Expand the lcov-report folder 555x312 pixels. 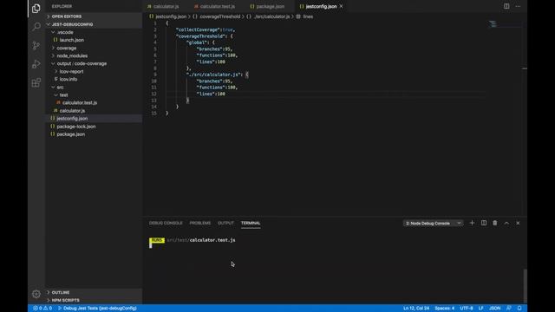pyautogui.click(x=94, y=71)
